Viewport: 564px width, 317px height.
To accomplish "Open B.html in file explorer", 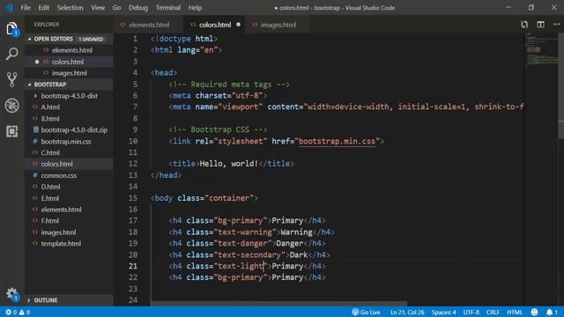I will (69, 119).
